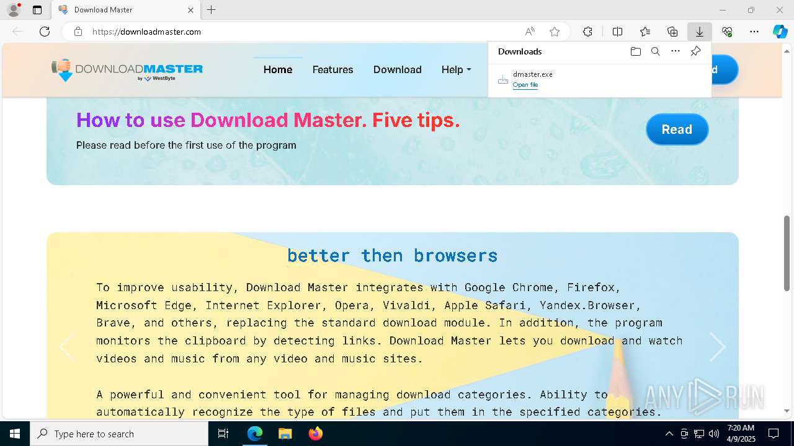Open Collections icon in toolbar
This screenshot has height=446, width=794.
672,32
